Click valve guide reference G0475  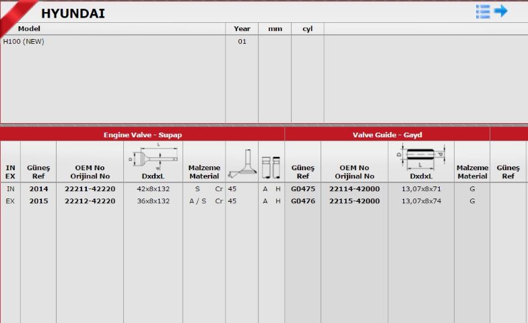coord(303,188)
